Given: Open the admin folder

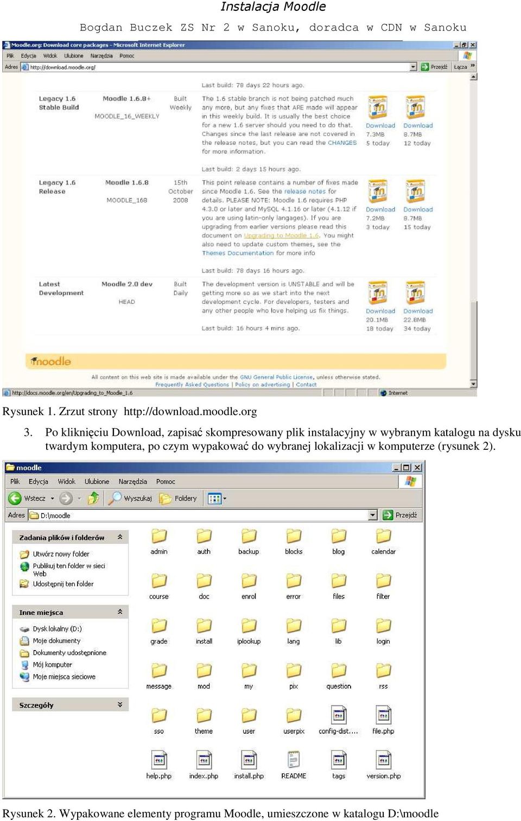Looking at the screenshot, I should point(159,541).
